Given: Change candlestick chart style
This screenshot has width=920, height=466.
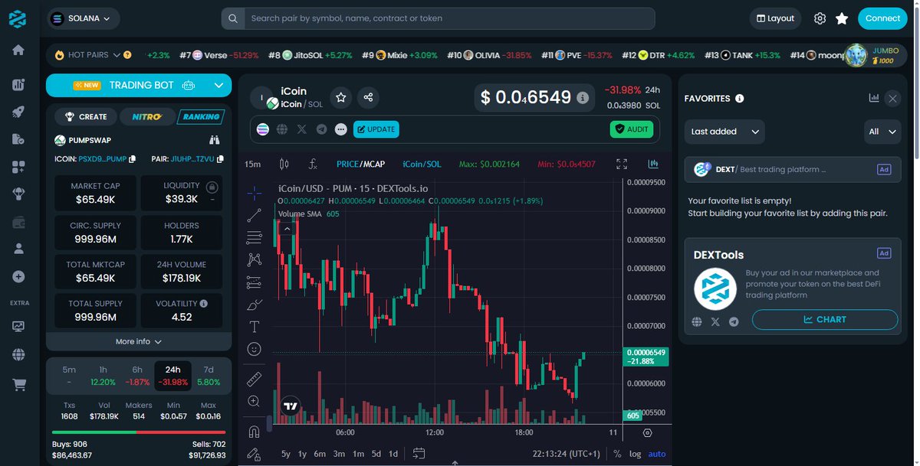Looking at the screenshot, I should pyautogui.click(x=284, y=164).
